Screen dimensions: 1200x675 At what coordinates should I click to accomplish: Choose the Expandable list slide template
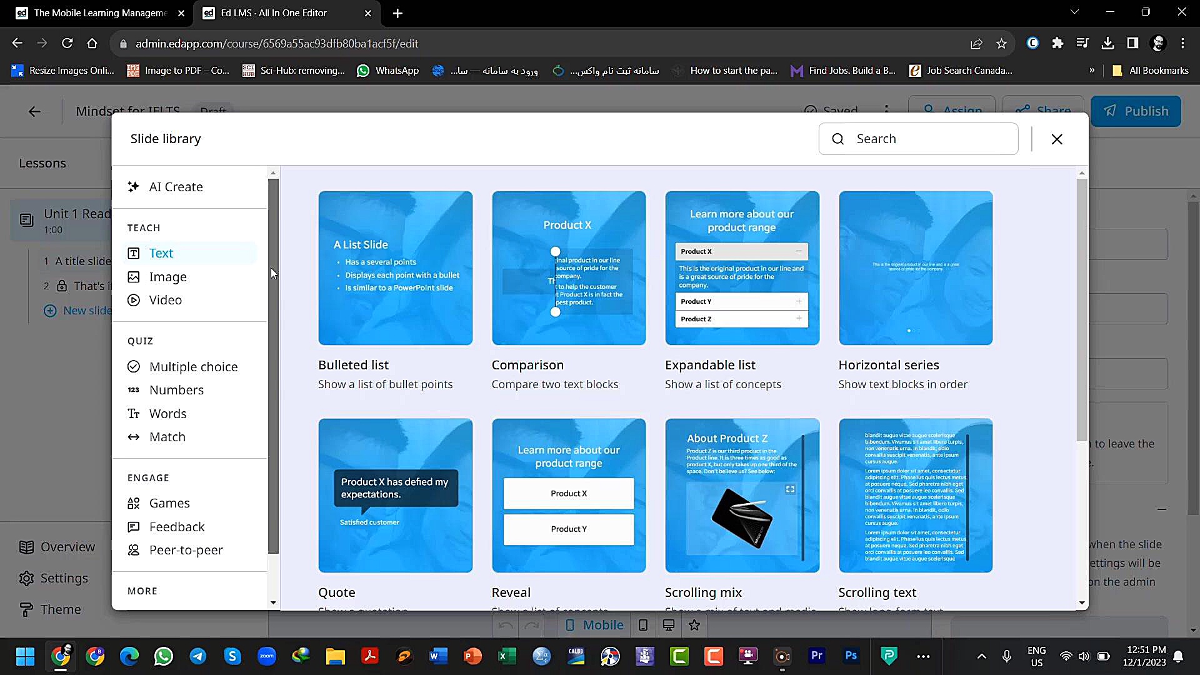pyautogui.click(x=742, y=268)
